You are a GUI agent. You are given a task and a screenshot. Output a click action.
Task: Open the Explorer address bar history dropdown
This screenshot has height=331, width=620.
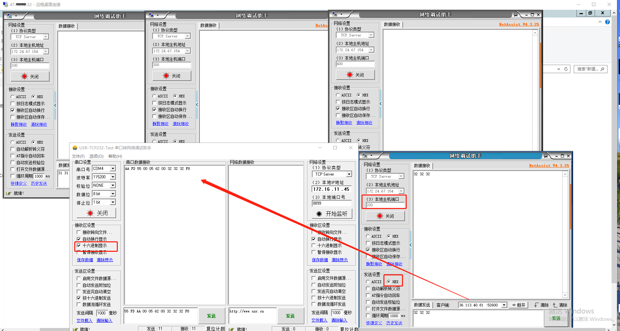click(x=559, y=69)
